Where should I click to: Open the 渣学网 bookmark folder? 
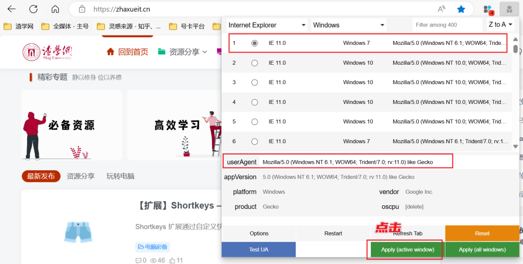(19, 27)
